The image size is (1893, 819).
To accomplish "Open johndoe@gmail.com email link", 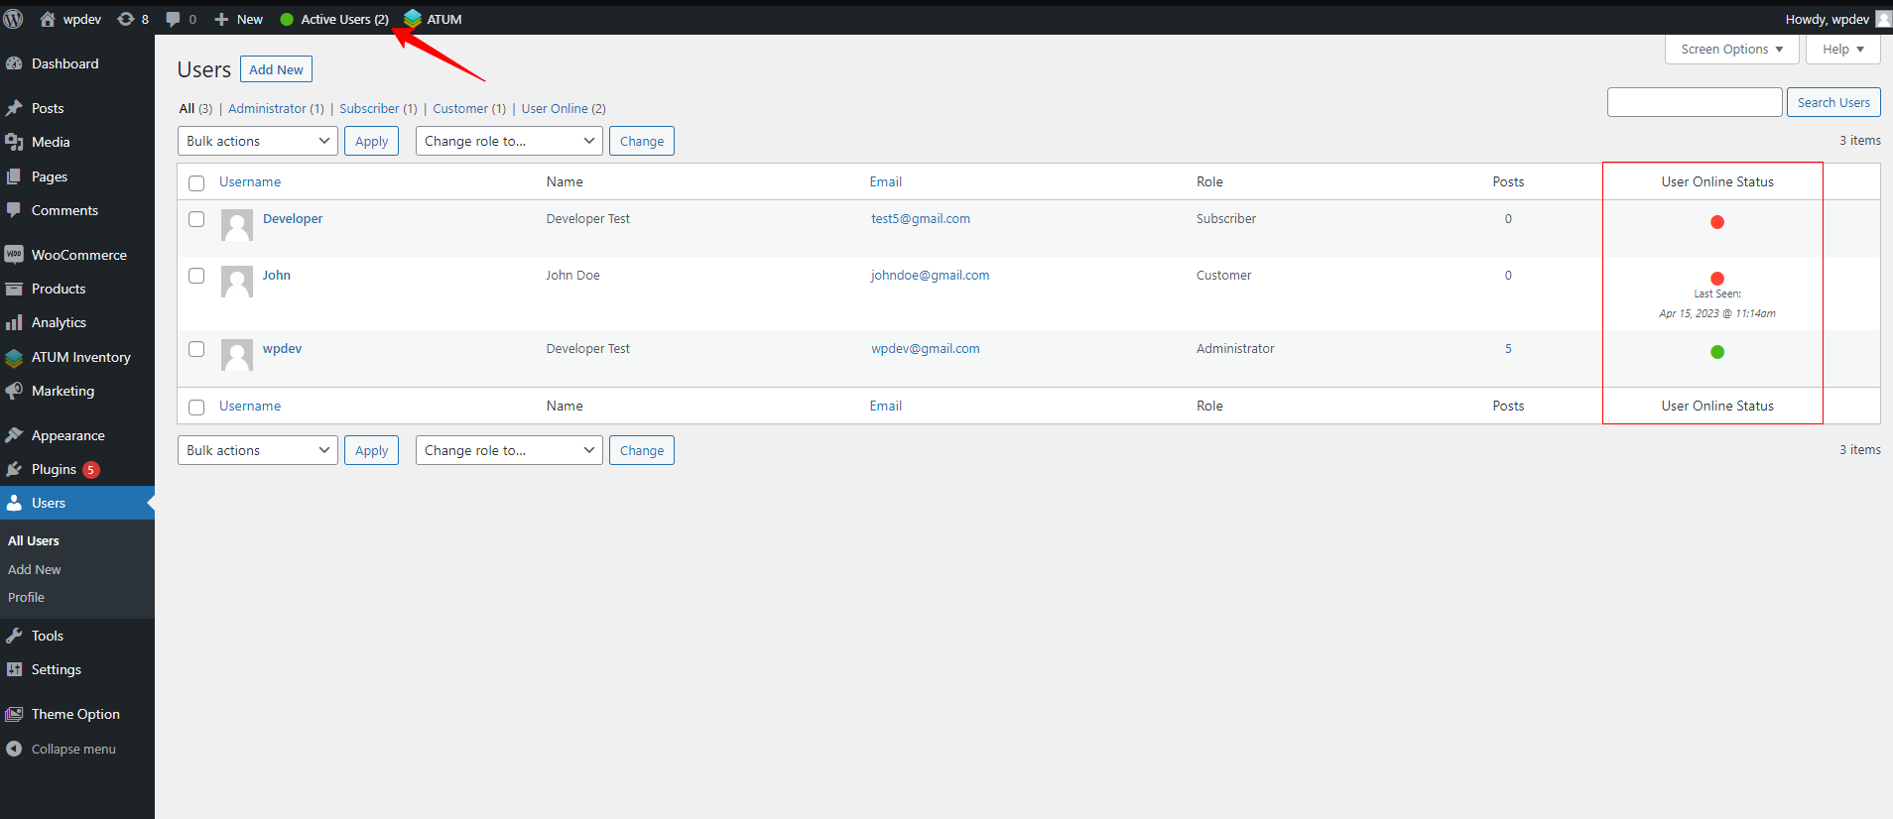I will click(931, 276).
